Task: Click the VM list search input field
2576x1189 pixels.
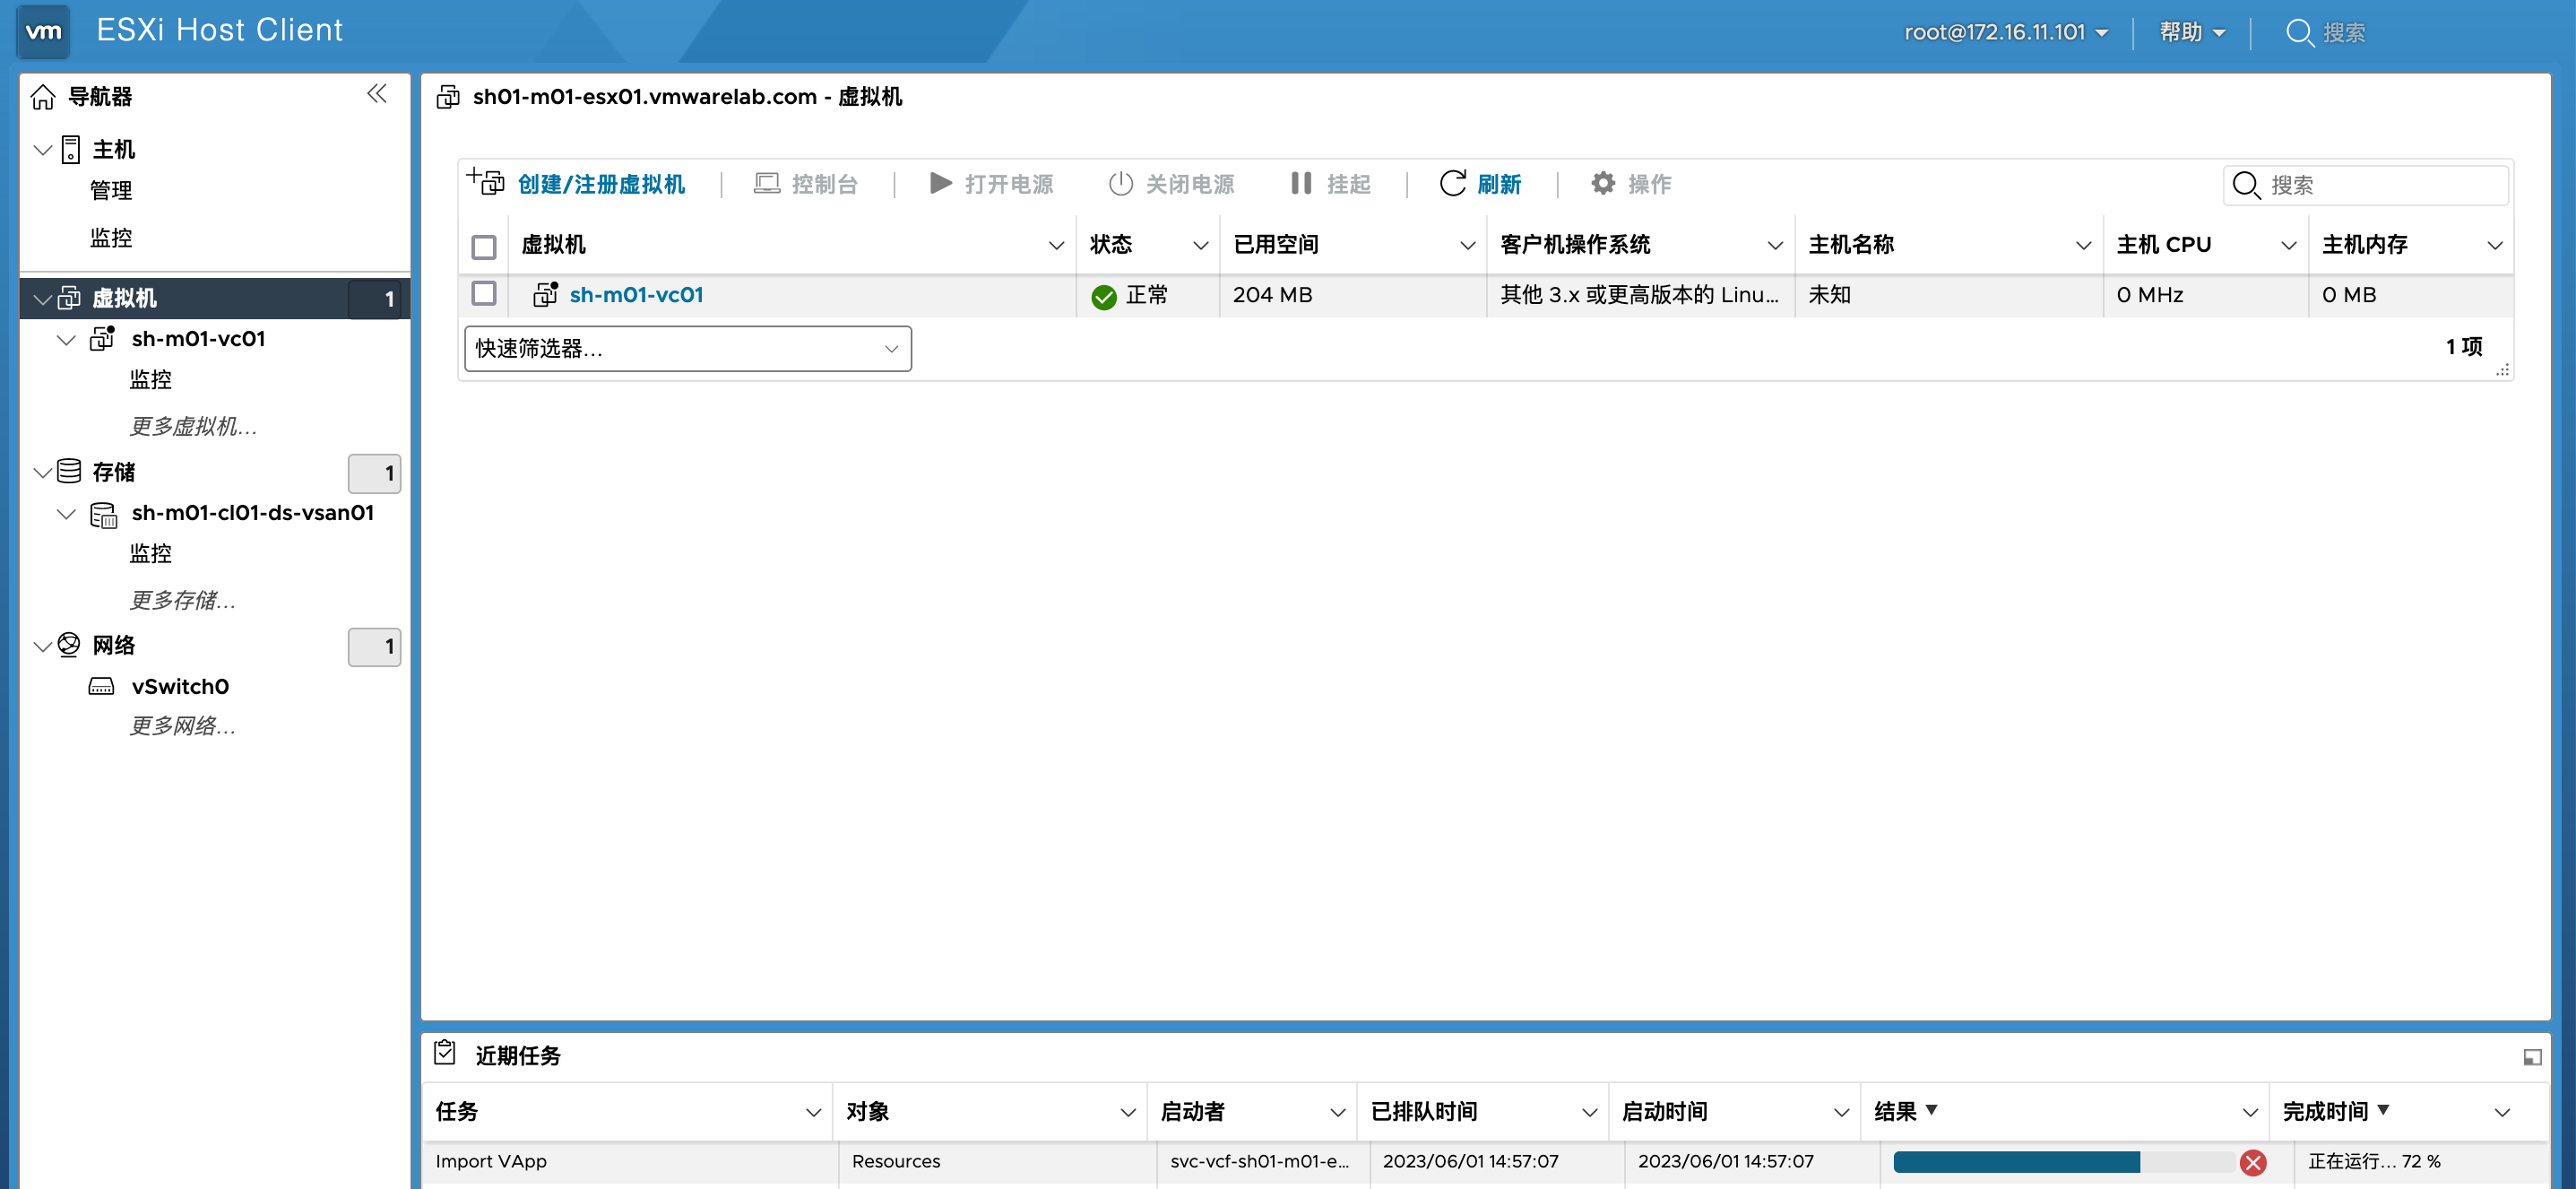Action: [2366, 185]
